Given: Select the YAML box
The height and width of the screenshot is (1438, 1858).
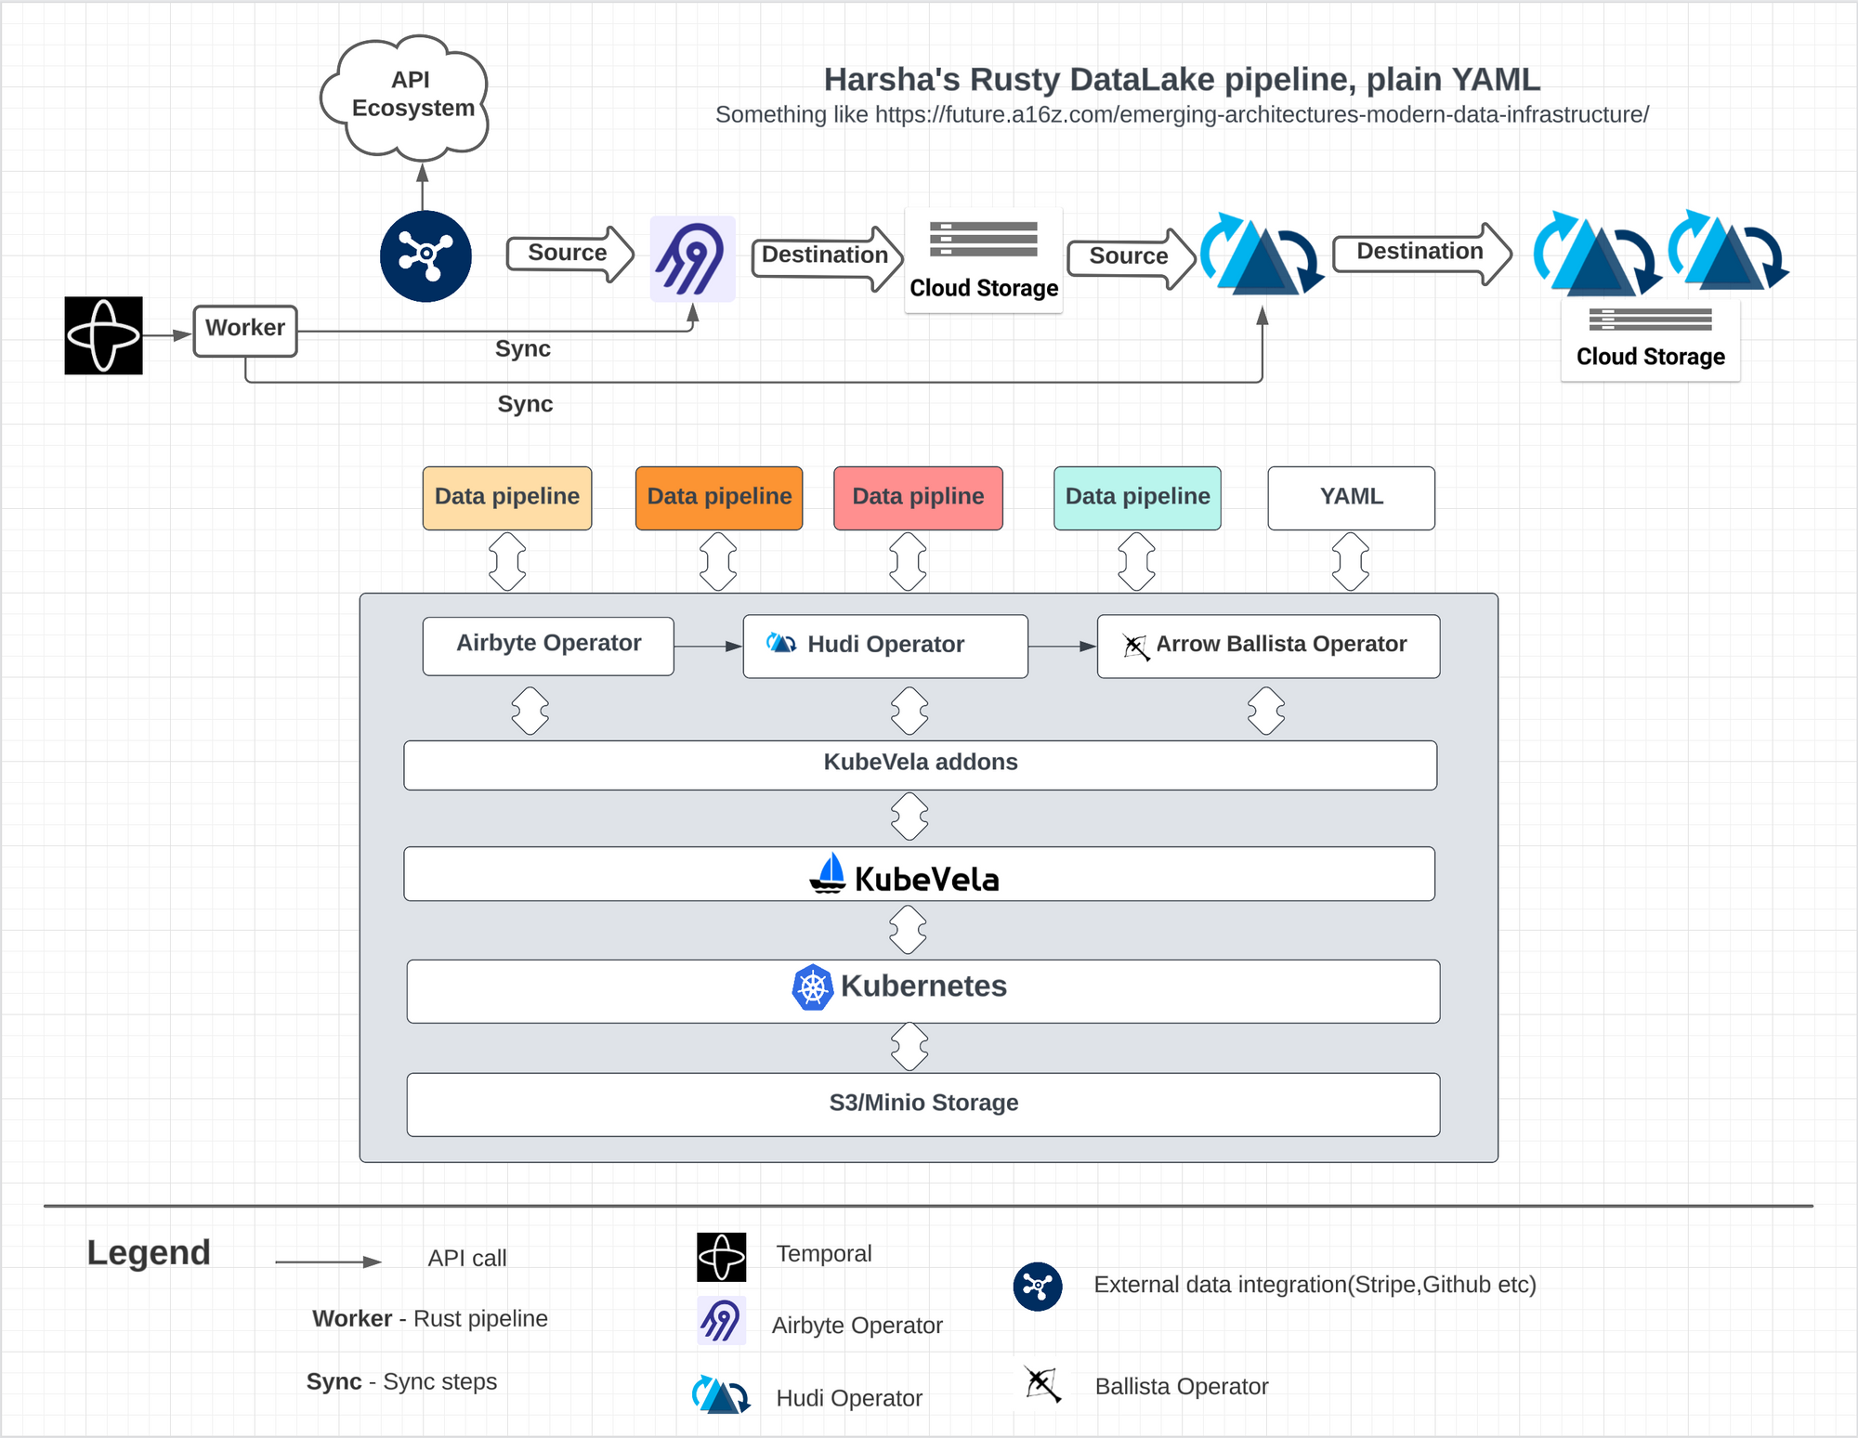Looking at the screenshot, I should click(x=1351, y=498).
